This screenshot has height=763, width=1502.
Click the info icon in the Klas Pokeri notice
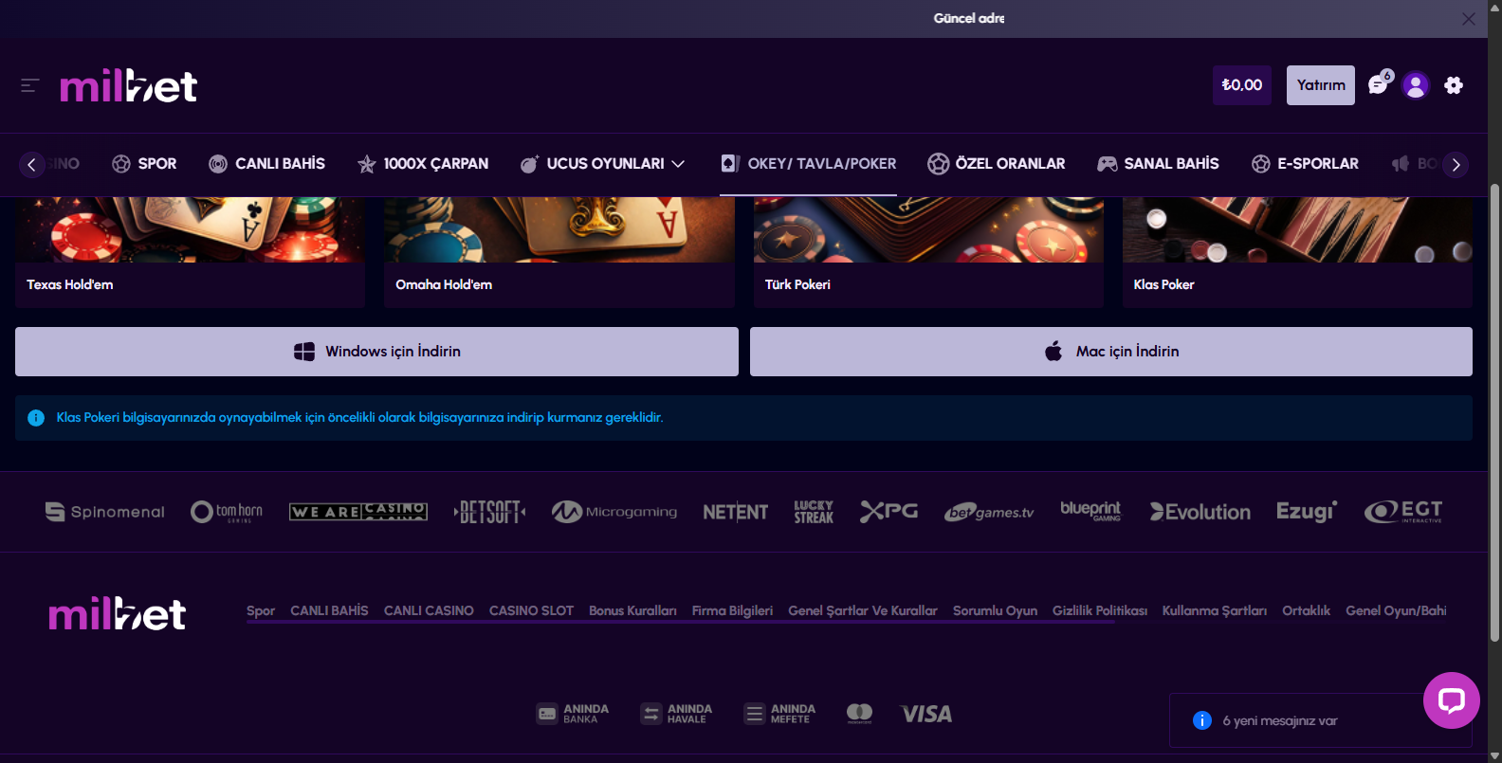pos(36,418)
